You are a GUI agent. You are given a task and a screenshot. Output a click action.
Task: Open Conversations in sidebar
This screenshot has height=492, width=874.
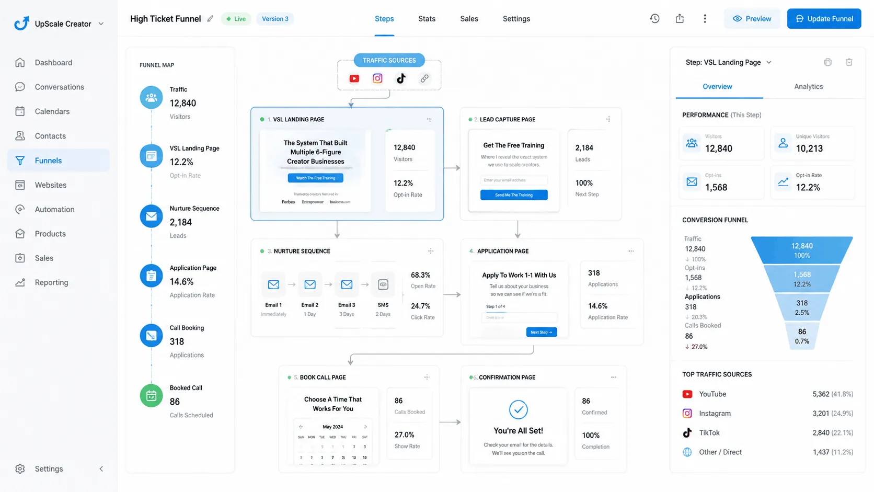tap(59, 87)
